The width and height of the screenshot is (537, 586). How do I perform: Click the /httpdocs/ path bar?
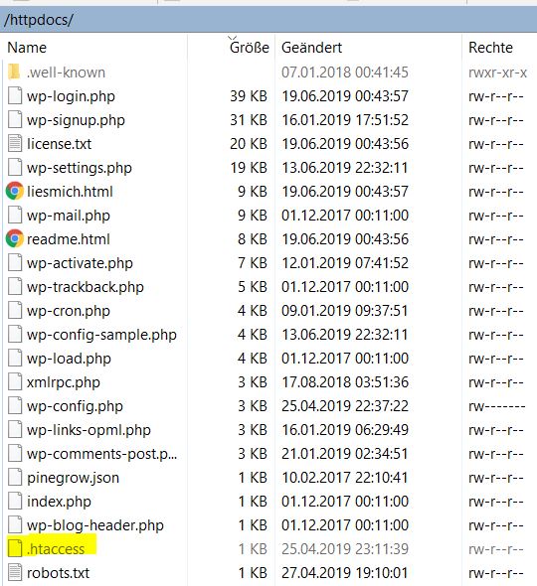point(268,20)
